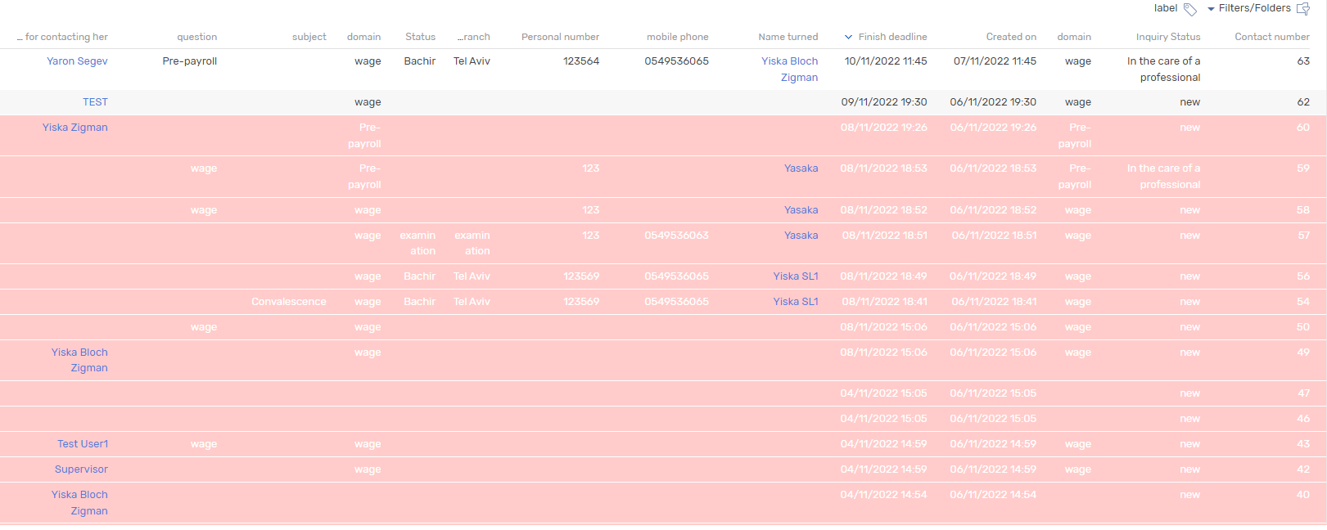Click 'In the care of a professional' in row 63
Viewport: 1327px width, 530px height.
[x=1163, y=70]
